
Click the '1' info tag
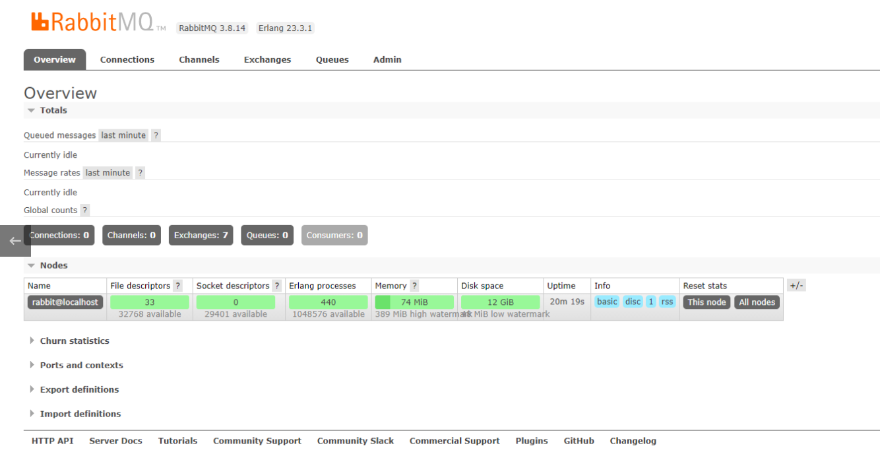tap(651, 302)
